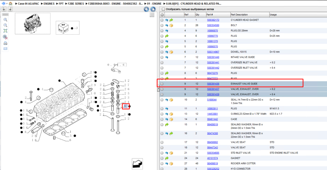Viewport: 327px width, 170px height.
Task: Open part number link 500391437
Action: coord(213,89)
